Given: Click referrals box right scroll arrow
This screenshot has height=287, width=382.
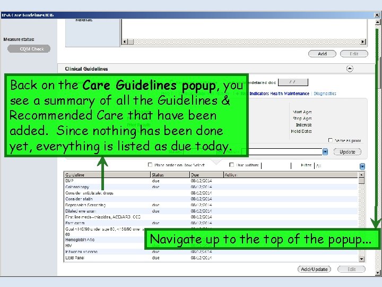Looking at the screenshot, I should (363, 42).
